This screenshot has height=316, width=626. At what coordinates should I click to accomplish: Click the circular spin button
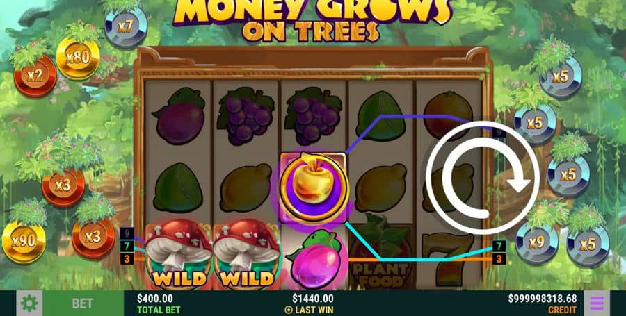coord(483,178)
